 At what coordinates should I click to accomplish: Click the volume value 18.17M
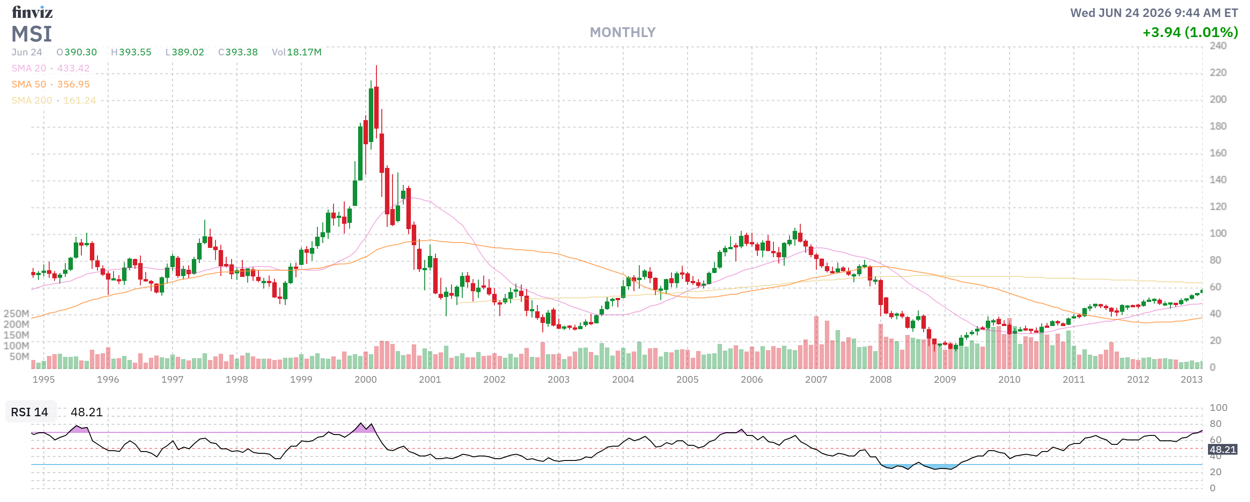pyautogui.click(x=304, y=52)
